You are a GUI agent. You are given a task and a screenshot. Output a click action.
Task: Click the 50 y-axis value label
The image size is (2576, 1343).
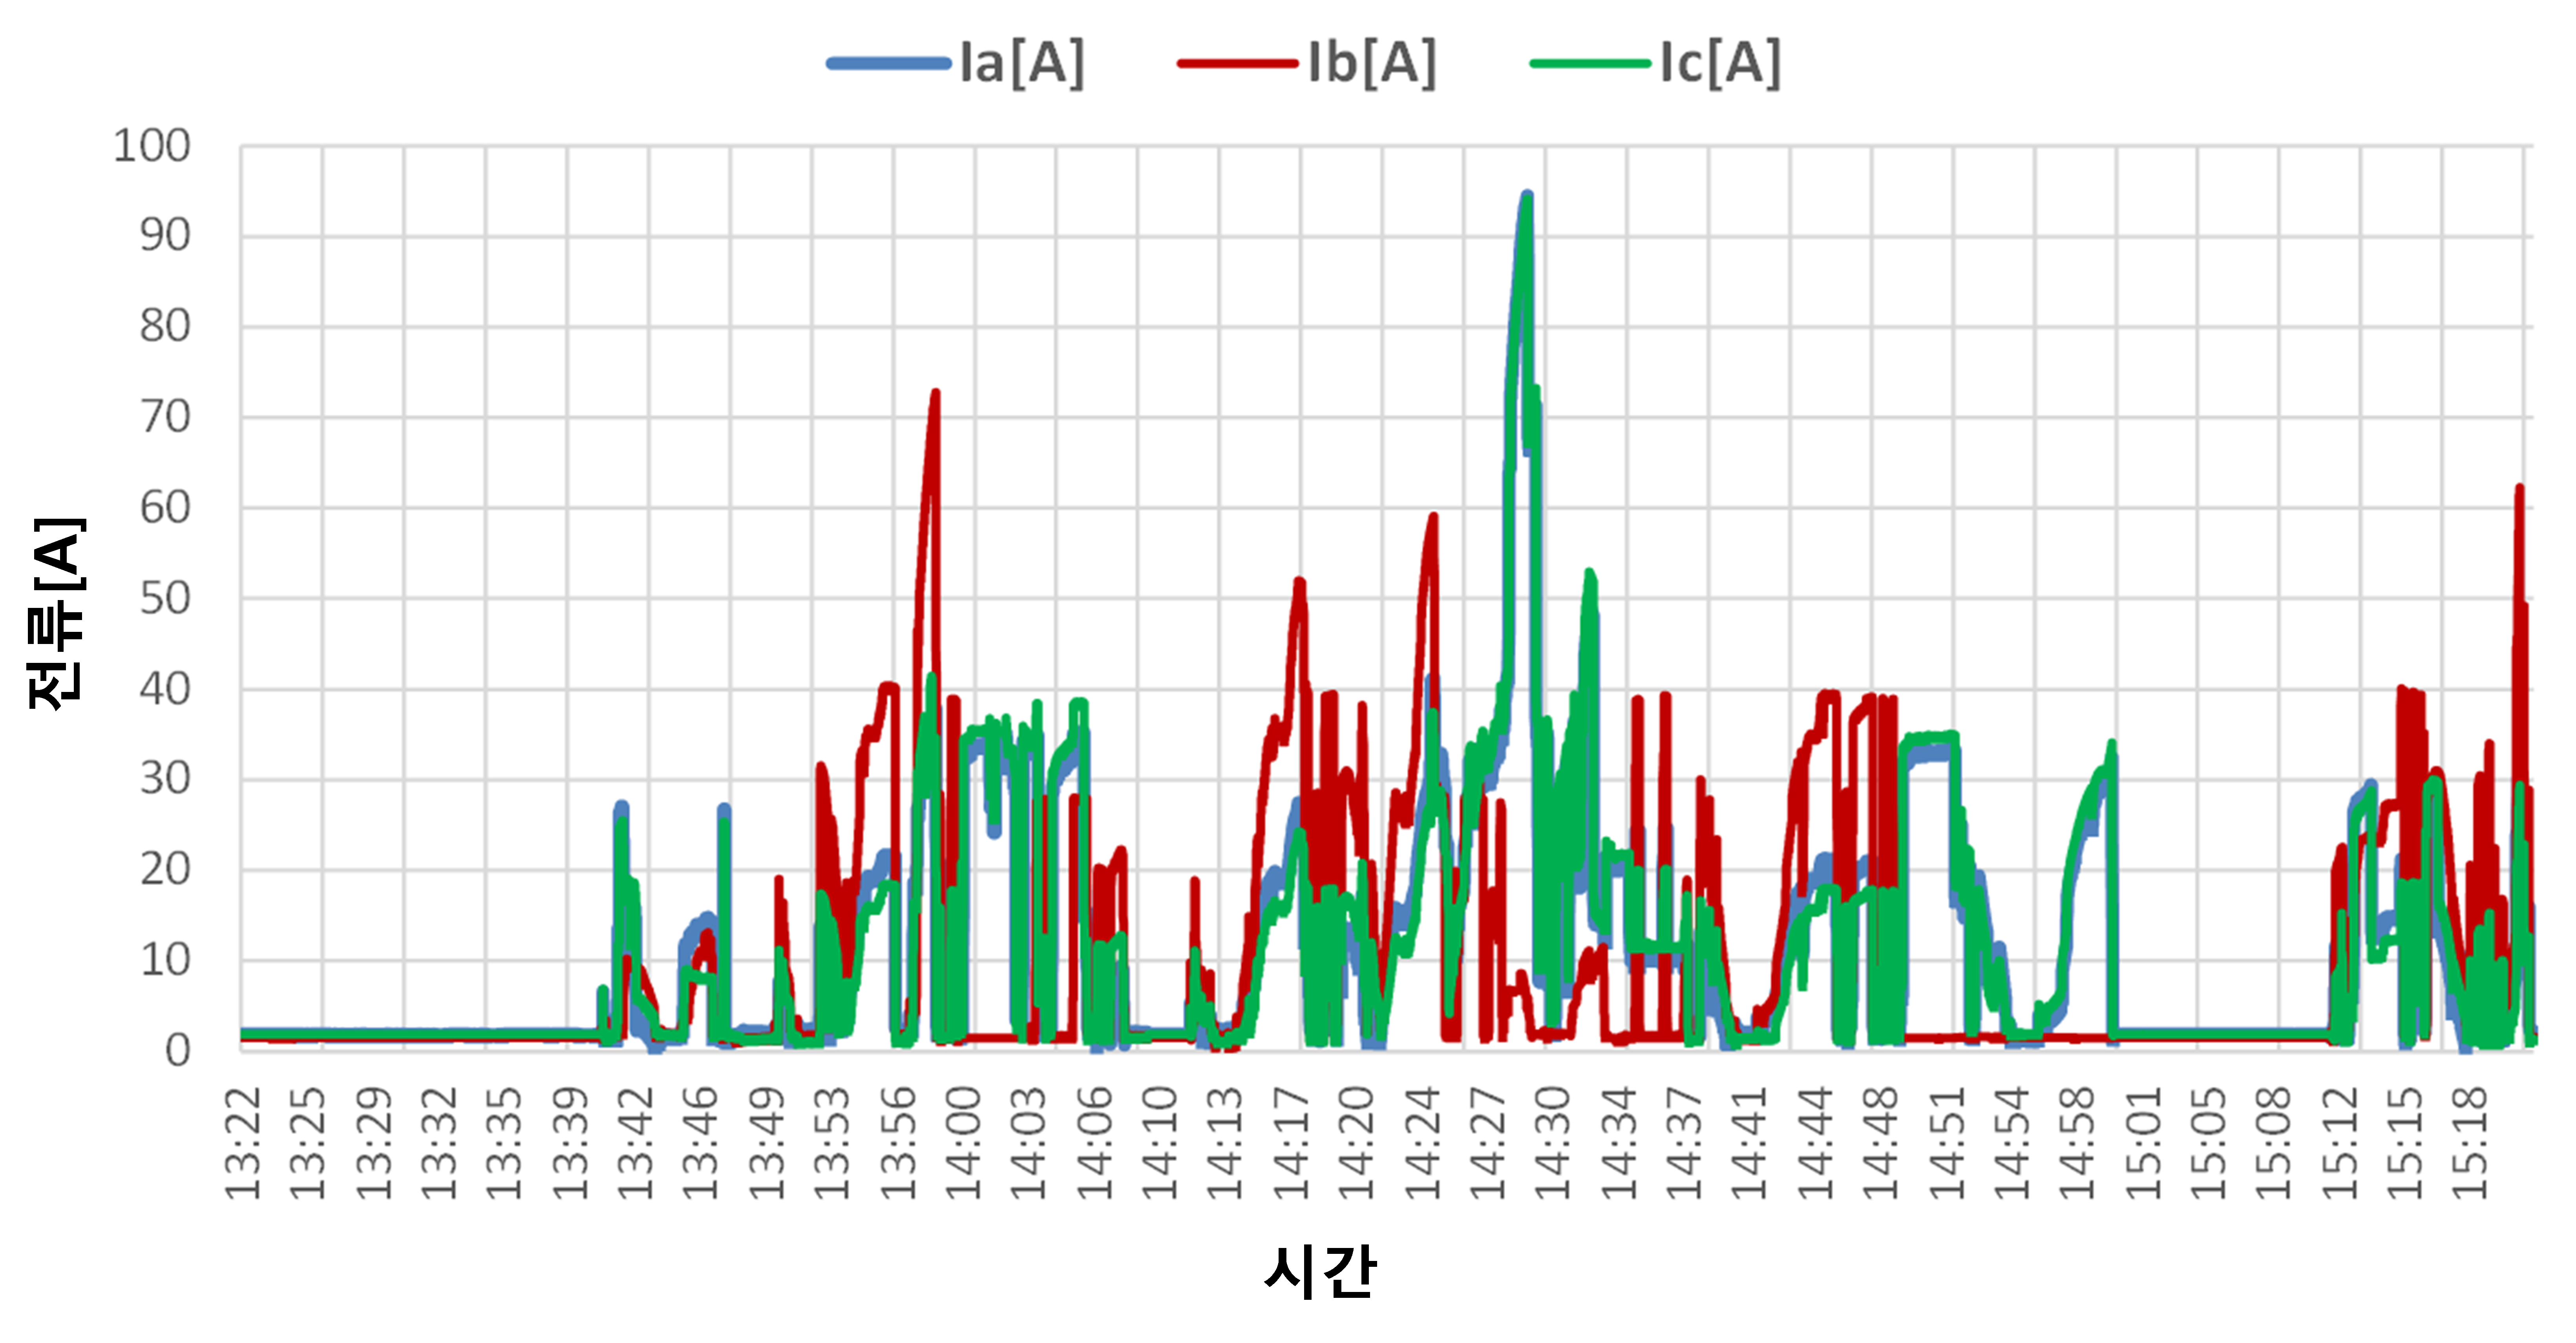click(165, 598)
